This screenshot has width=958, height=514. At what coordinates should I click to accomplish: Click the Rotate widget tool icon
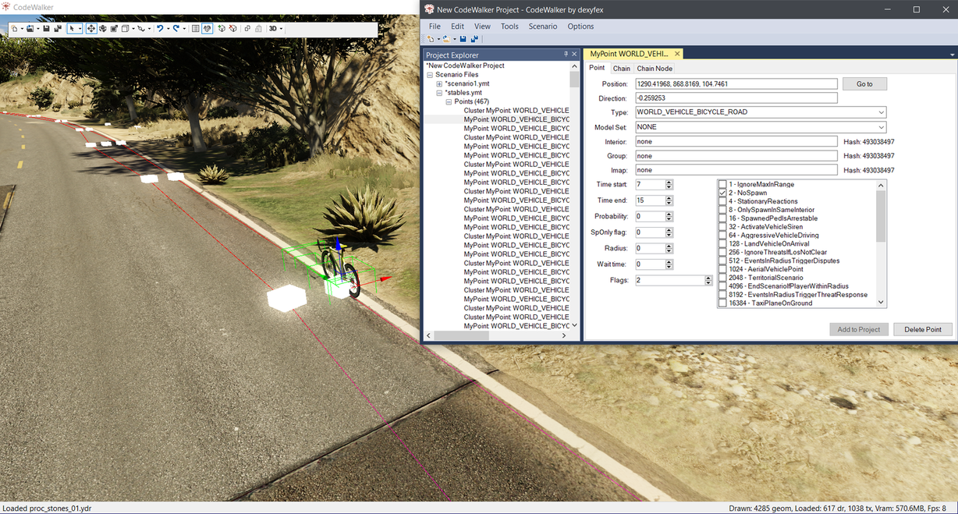[x=102, y=29]
